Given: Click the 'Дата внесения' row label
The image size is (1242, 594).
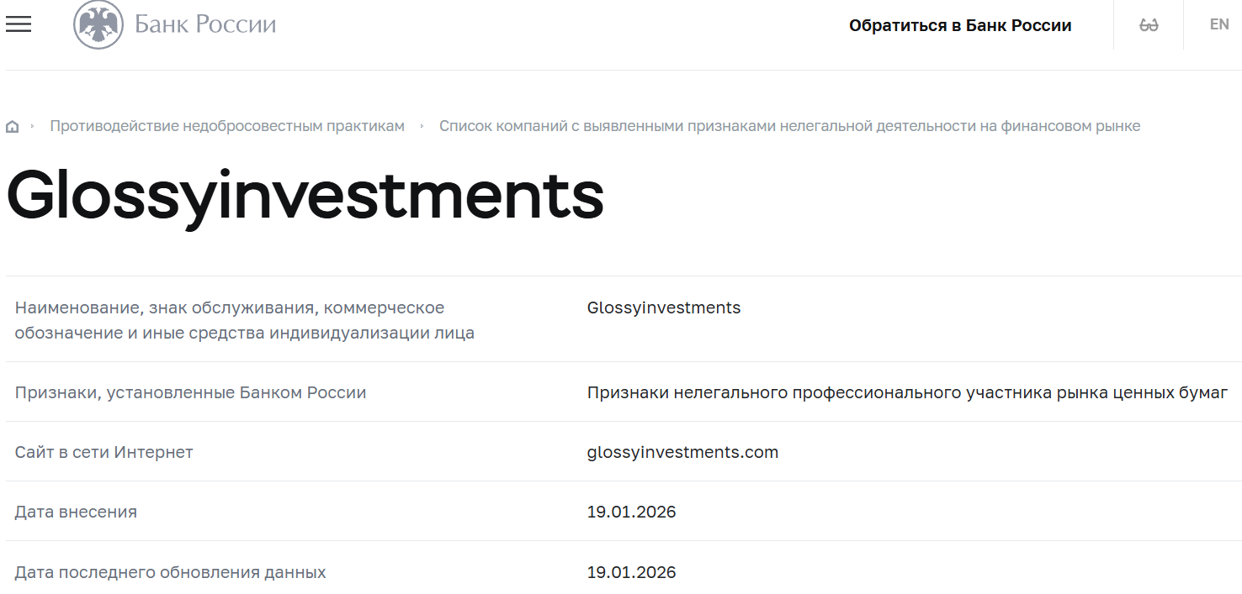Looking at the screenshot, I should tap(76, 511).
